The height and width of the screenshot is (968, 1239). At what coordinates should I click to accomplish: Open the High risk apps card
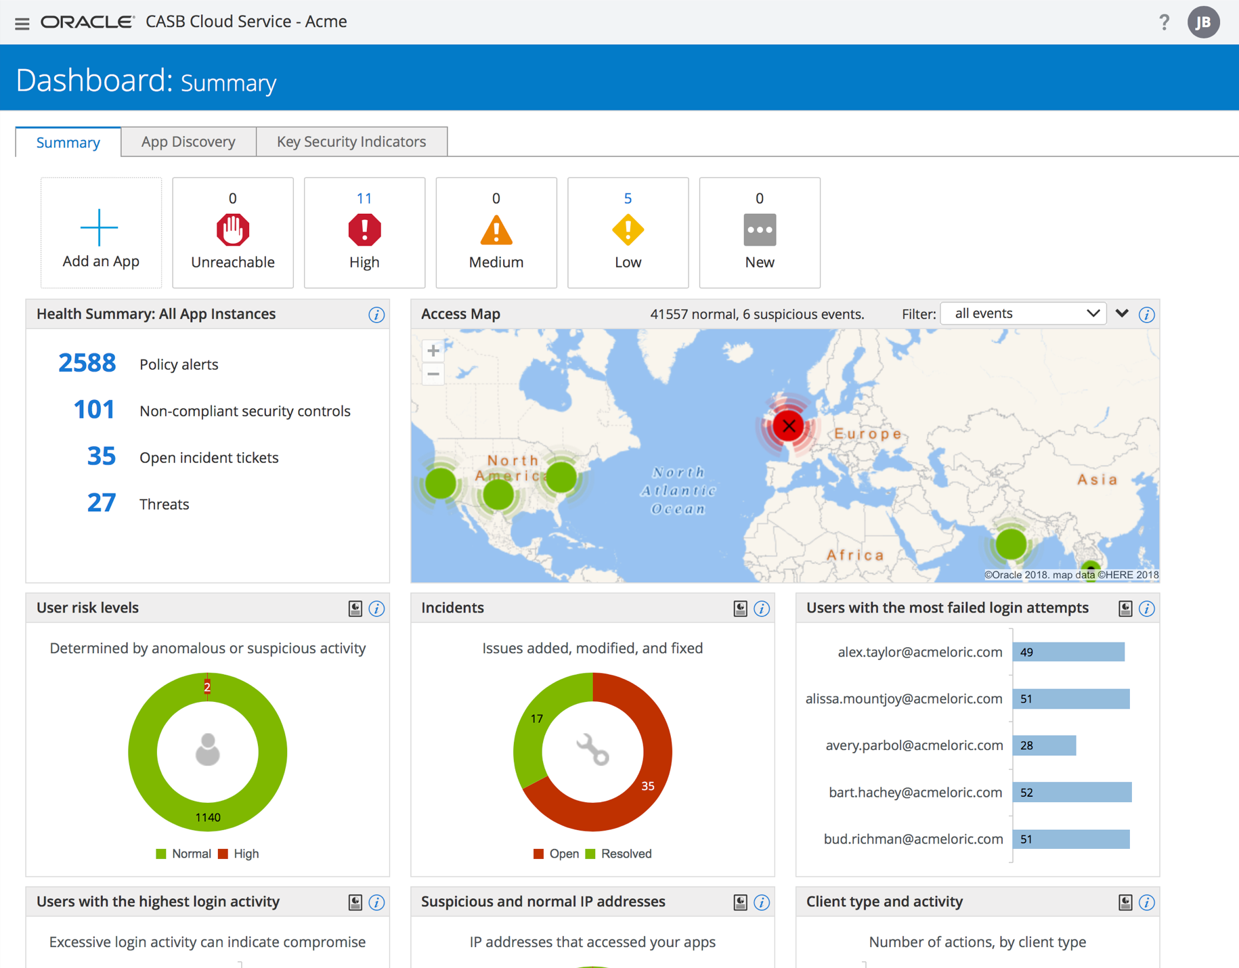coord(364,233)
